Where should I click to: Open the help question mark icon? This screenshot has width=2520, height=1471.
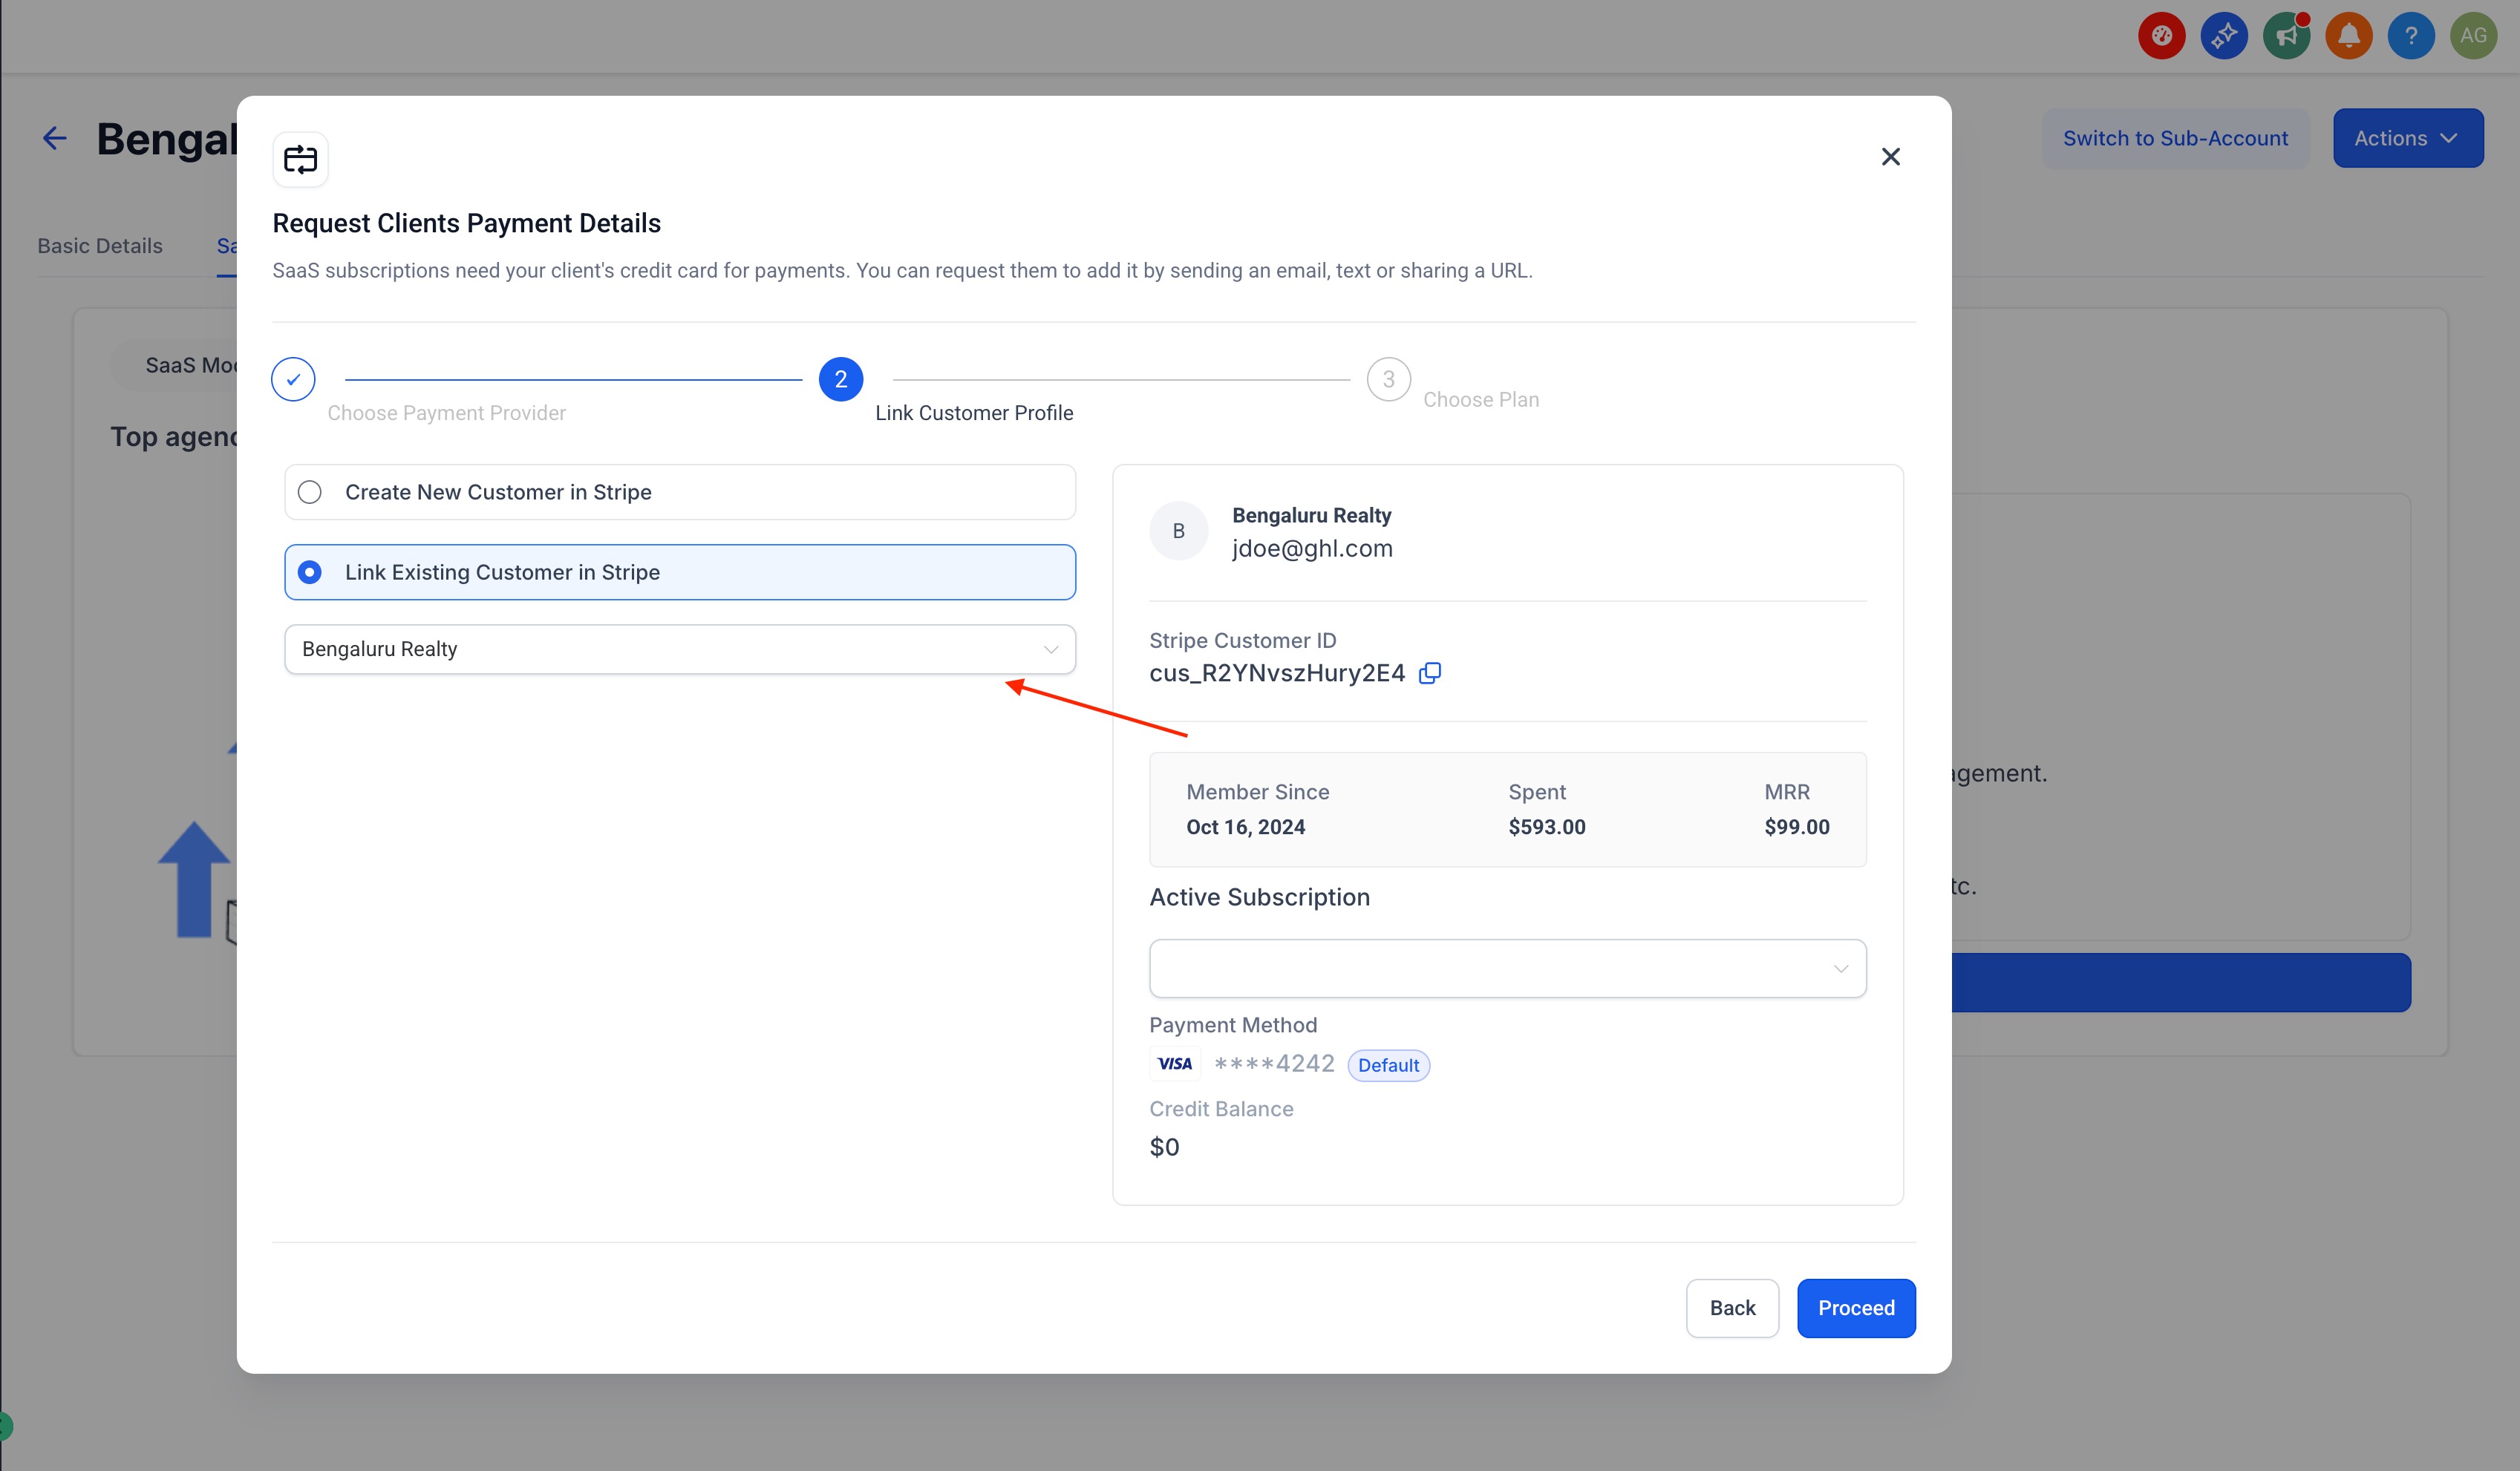(x=2411, y=36)
